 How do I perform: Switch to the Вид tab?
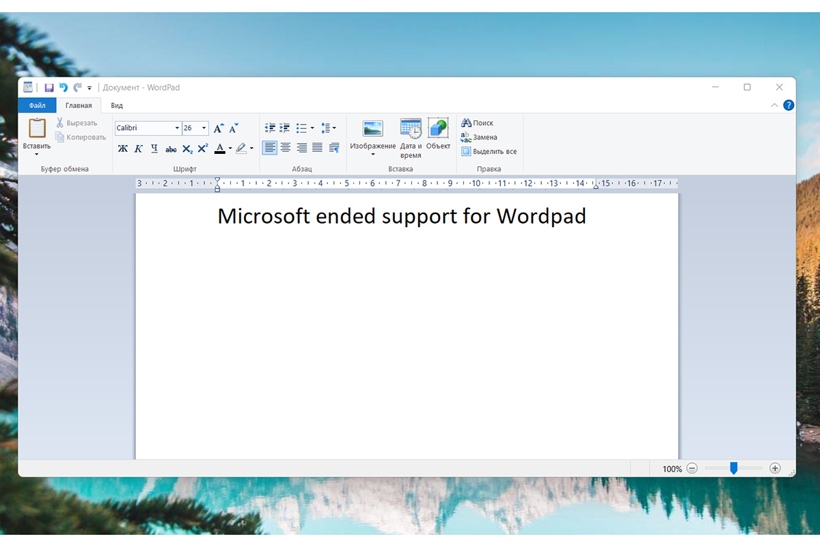(117, 105)
